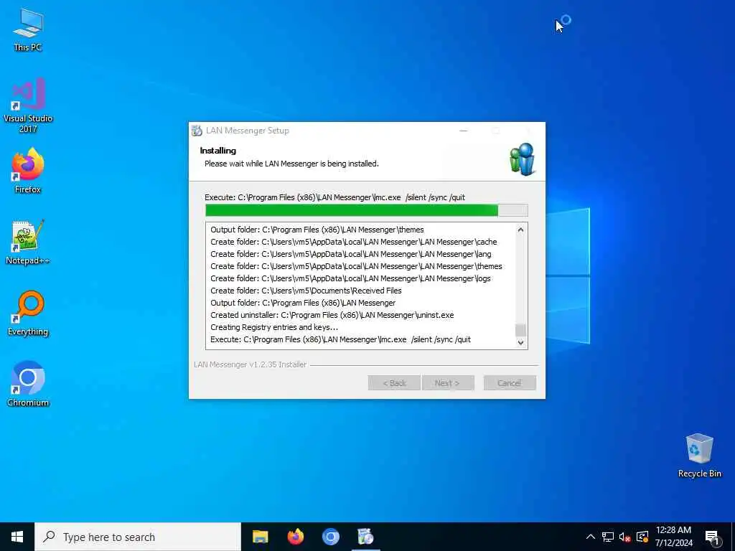Image resolution: width=735 pixels, height=551 pixels.
Task: Open Firefox from the taskbar
Action: [295, 537]
